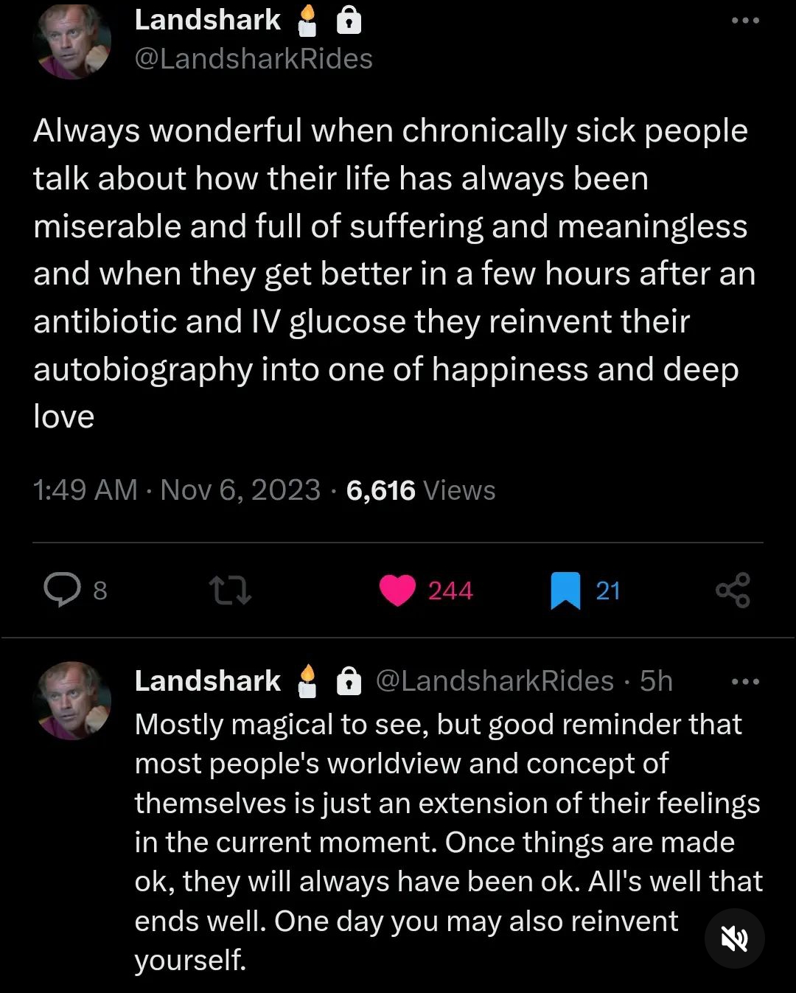
Task: Like the tweet with the heart icon
Action: 397,590
